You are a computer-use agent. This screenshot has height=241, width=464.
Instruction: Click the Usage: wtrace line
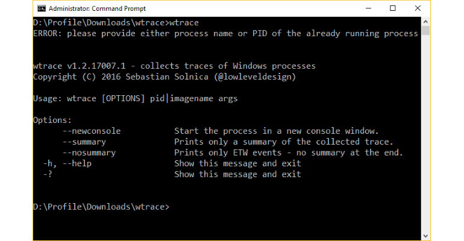135,98
